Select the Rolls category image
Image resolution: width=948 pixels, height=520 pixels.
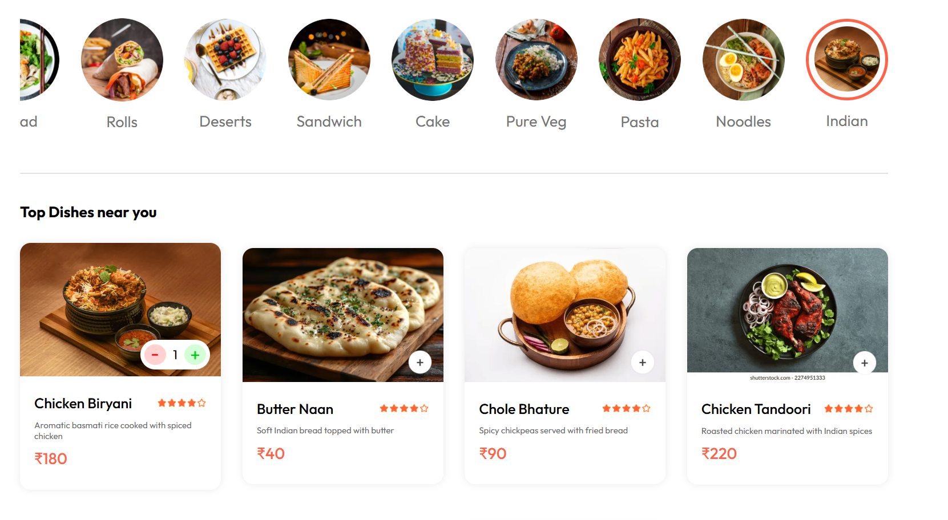click(x=122, y=60)
